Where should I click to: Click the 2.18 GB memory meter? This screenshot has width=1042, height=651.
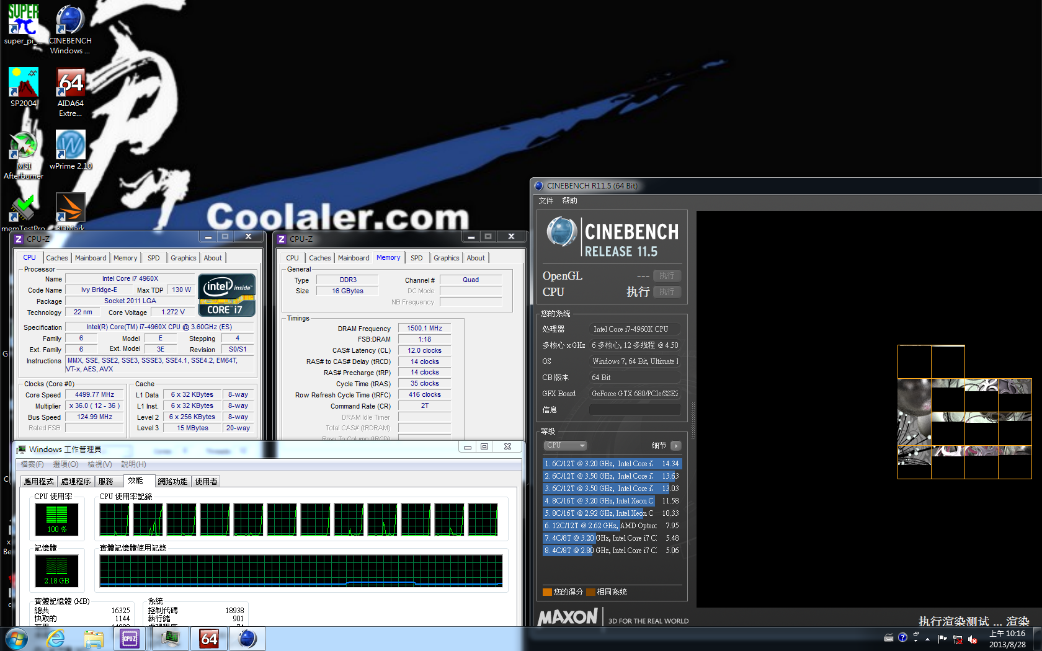56,571
